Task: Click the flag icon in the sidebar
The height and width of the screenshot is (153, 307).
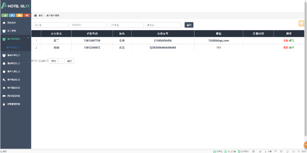Action: 4,96
